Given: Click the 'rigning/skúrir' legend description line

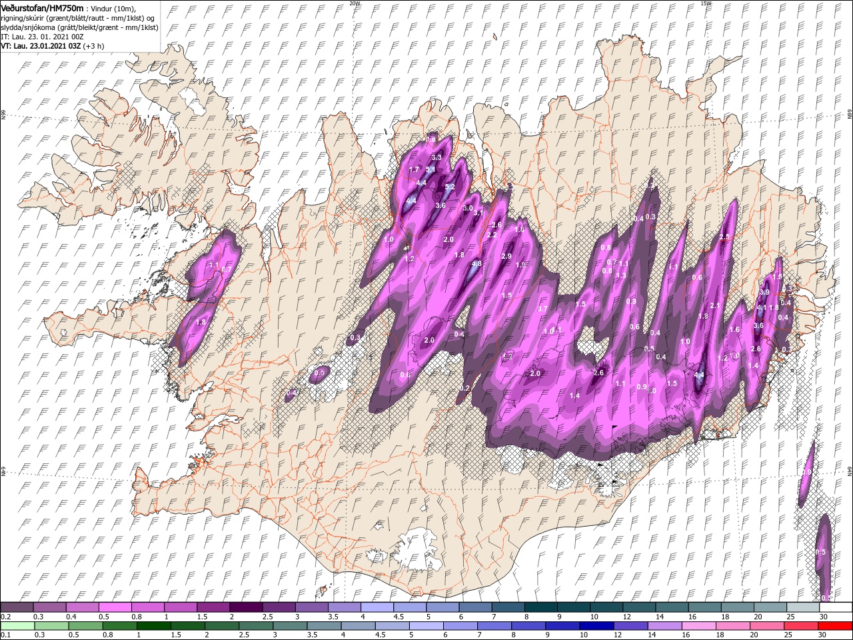Looking at the screenshot, I should (x=77, y=17).
